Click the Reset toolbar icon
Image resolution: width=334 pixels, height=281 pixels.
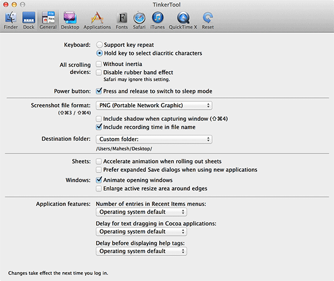[208, 19]
